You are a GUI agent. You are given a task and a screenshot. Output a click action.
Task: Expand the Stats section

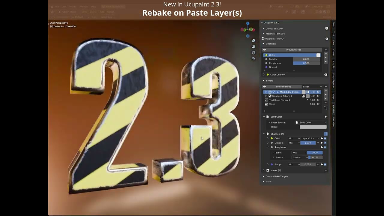[263, 181]
